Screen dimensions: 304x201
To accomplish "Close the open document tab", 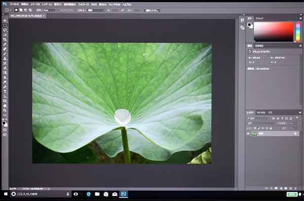I will pos(44,16).
